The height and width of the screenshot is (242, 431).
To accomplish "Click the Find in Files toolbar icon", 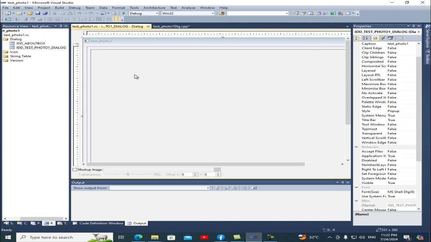I will (x=222, y=13).
